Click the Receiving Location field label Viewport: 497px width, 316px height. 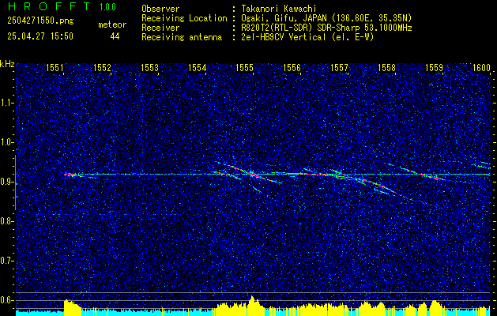coord(184,18)
